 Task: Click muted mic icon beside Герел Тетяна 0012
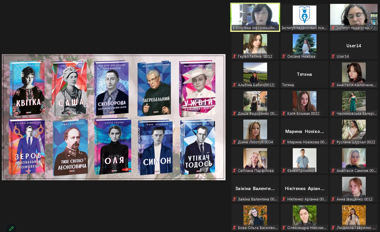(235, 57)
